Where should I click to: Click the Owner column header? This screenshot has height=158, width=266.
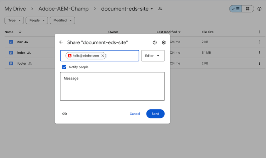pos(113,32)
